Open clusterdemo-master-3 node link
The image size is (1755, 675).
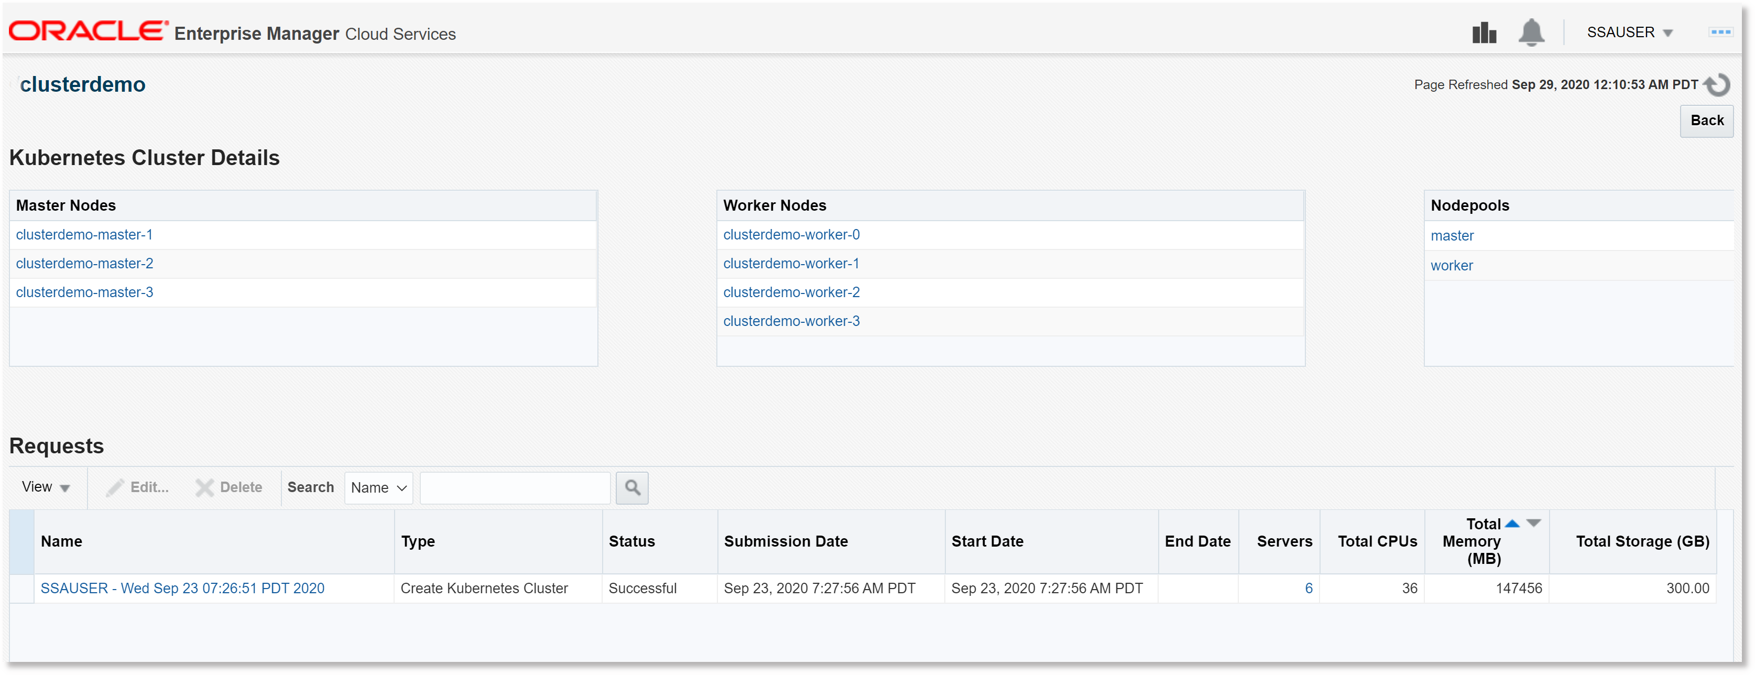[84, 292]
